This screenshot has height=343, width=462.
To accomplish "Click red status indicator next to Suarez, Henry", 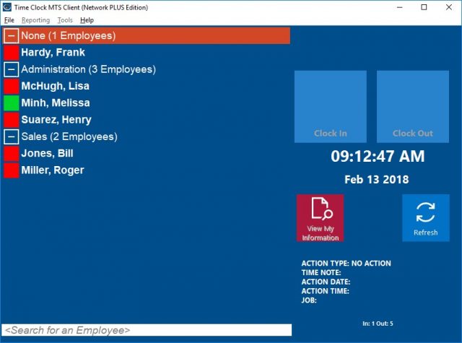I will [11, 120].
